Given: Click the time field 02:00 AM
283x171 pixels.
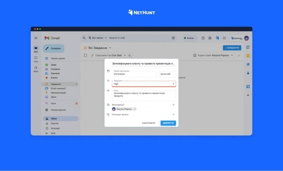Looking at the screenshot, I should [167, 74].
